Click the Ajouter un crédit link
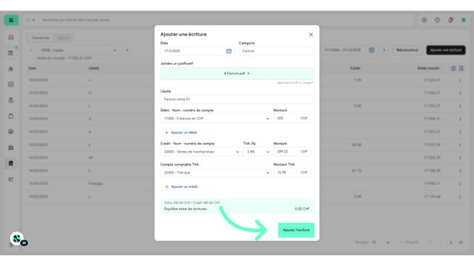The width and height of the screenshot is (474, 266). [x=182, y=186]
